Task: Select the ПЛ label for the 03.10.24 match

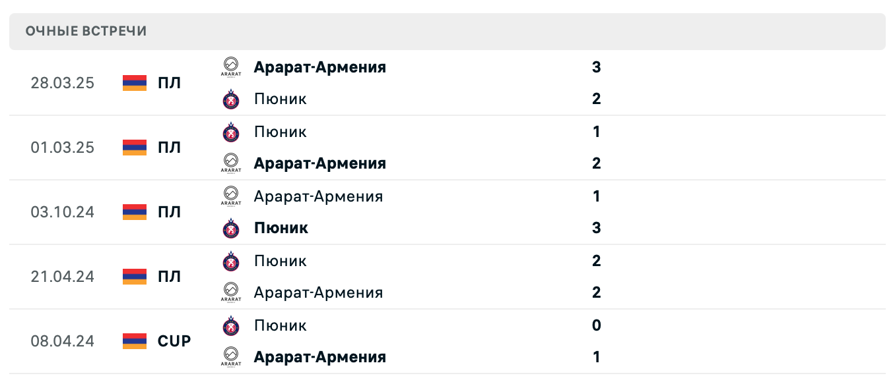Action: coord(170,212)
